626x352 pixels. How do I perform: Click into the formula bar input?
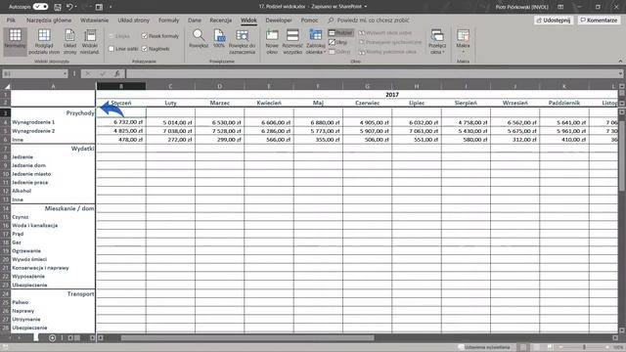click(372, 74)
